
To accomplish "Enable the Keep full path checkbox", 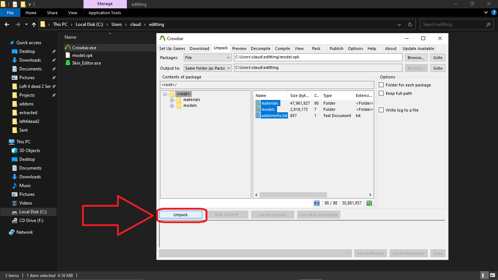I will tap(381, 93).
